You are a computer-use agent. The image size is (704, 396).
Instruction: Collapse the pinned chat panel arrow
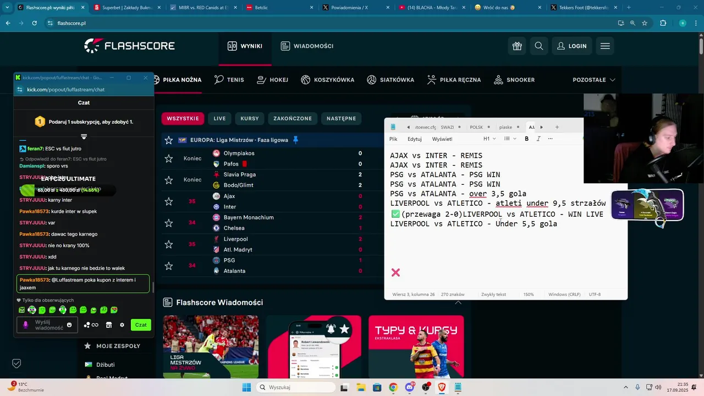point(84,136)
